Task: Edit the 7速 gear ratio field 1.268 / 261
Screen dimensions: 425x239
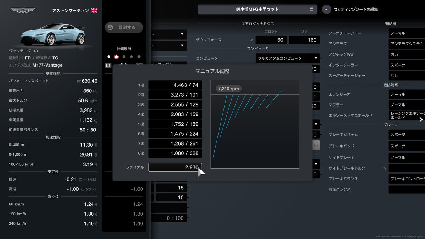Action: tap(175, 143)
